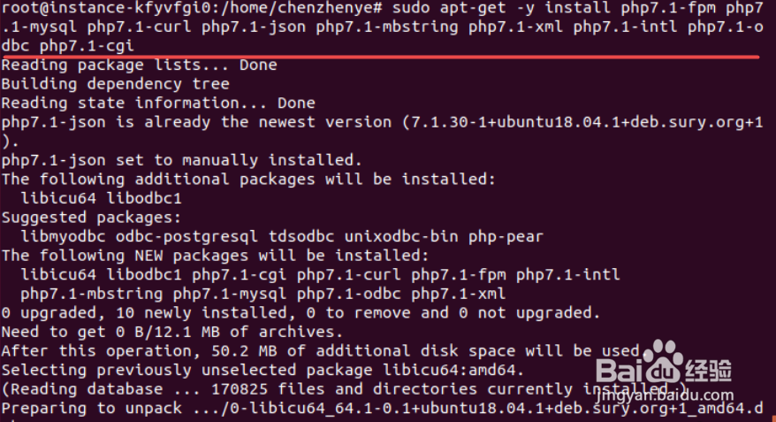Click "Reading state information... Done" line

click(x=158, y=103)
